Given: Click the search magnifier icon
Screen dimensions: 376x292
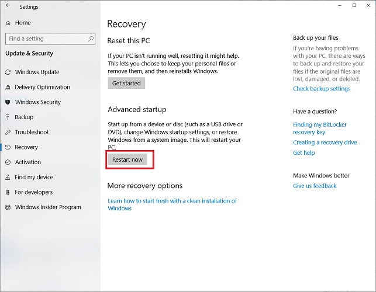Looking at the screenshot, I should [91, 39].
